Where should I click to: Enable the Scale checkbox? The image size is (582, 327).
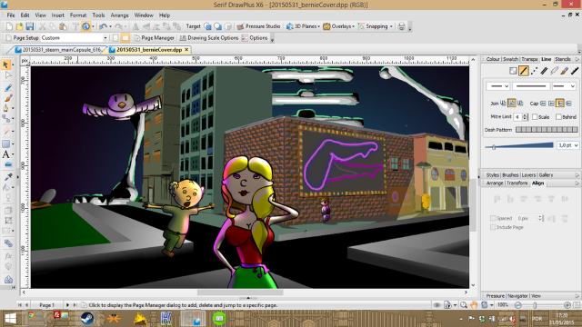point(535,117)
